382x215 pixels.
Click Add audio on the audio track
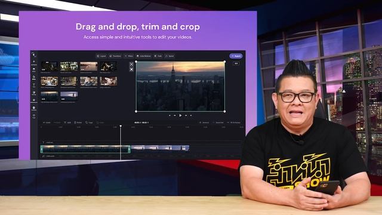[48, 156]
